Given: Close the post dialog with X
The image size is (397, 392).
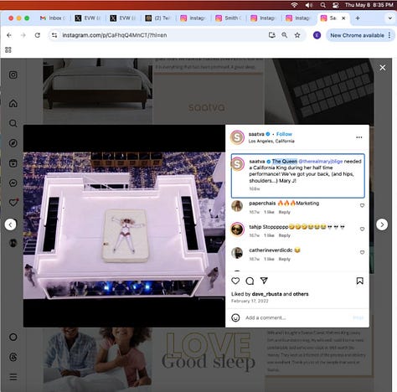Looking at the screenshot, I should pos(383,68).
